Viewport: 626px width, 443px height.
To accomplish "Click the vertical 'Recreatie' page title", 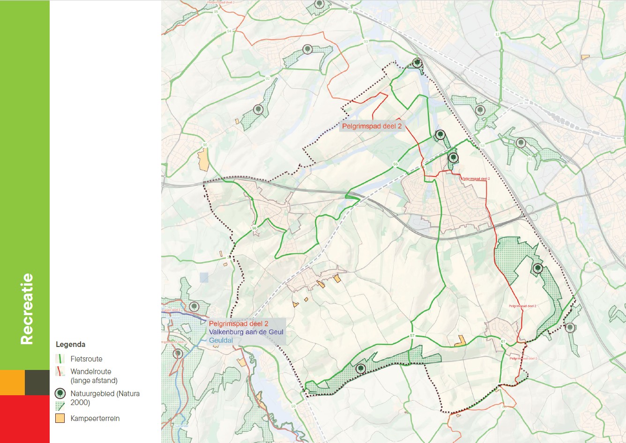I will (27, 309).
